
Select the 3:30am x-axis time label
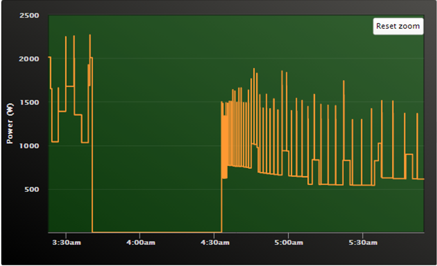(x=66, y=242)
